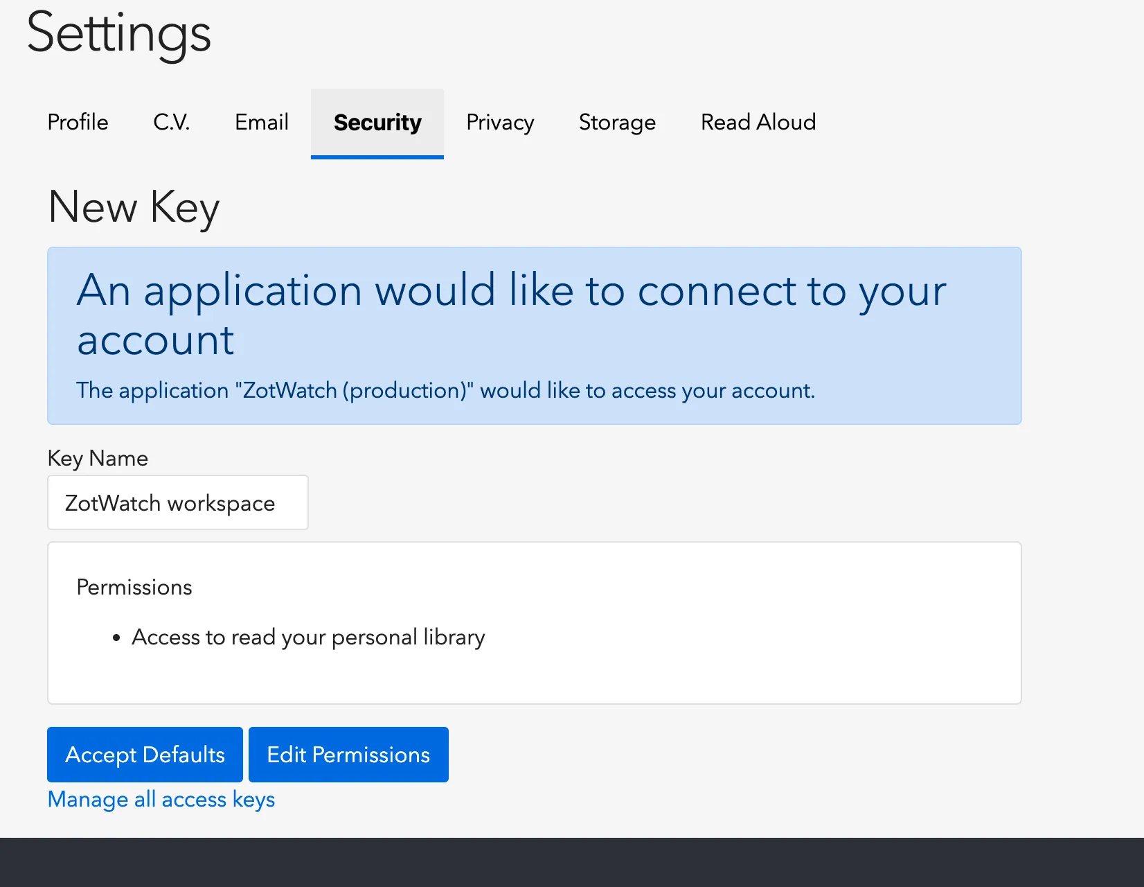Go to the Email tab

pos(261,123)
